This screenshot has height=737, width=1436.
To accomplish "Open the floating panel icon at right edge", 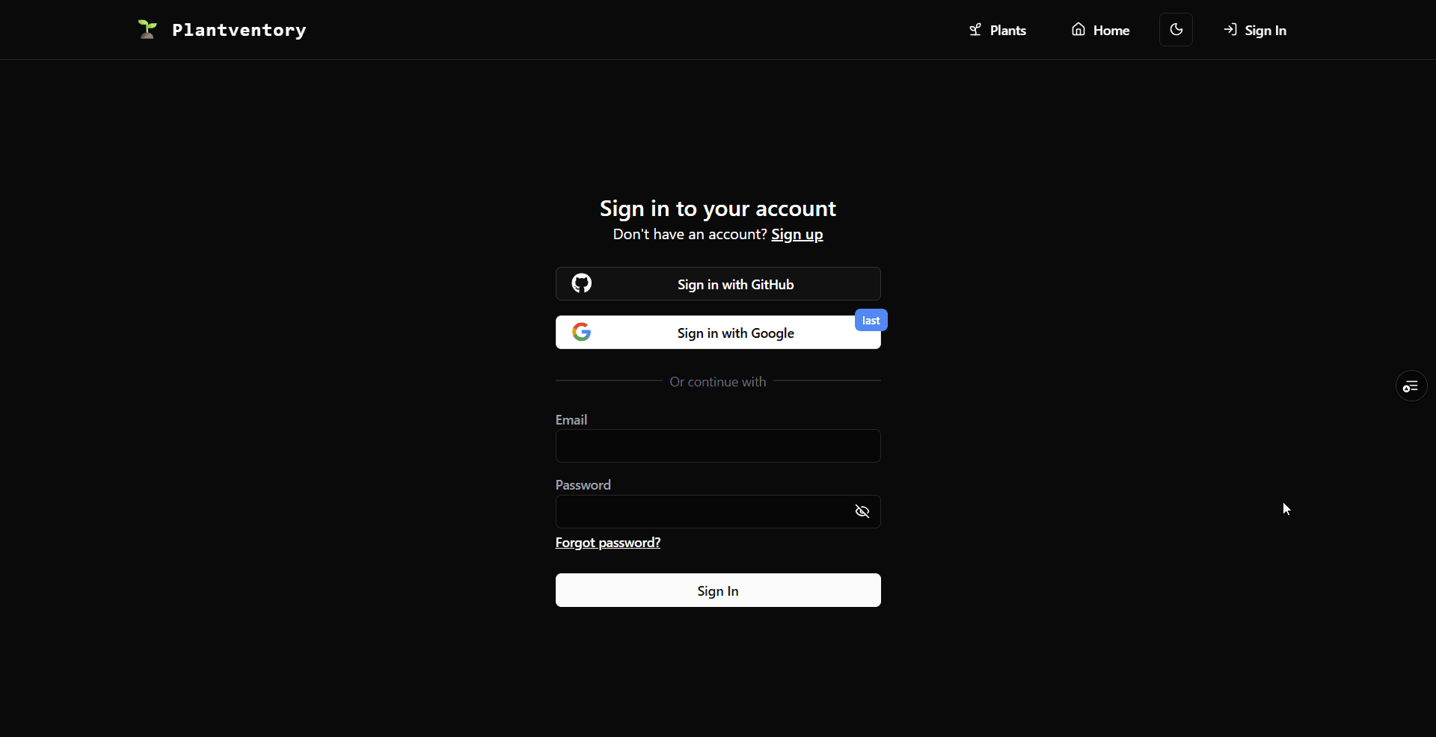I will coord(1411,386).
